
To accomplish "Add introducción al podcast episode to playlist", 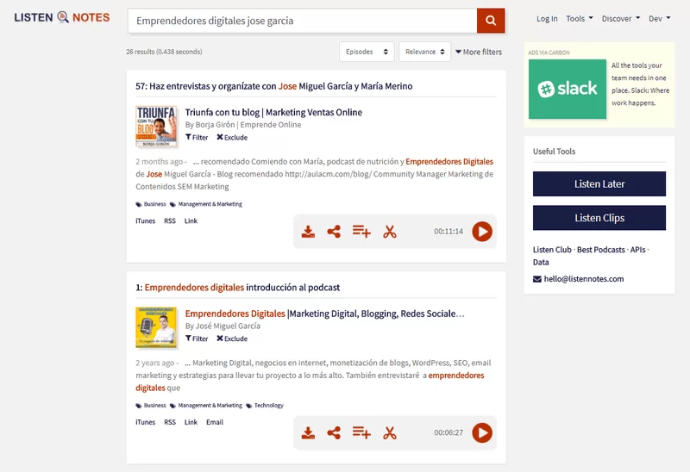I will point(361,432).
